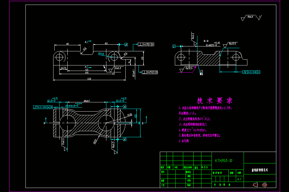
Task: Click the cyan R3.5 radius label
Action: (101, 54)
